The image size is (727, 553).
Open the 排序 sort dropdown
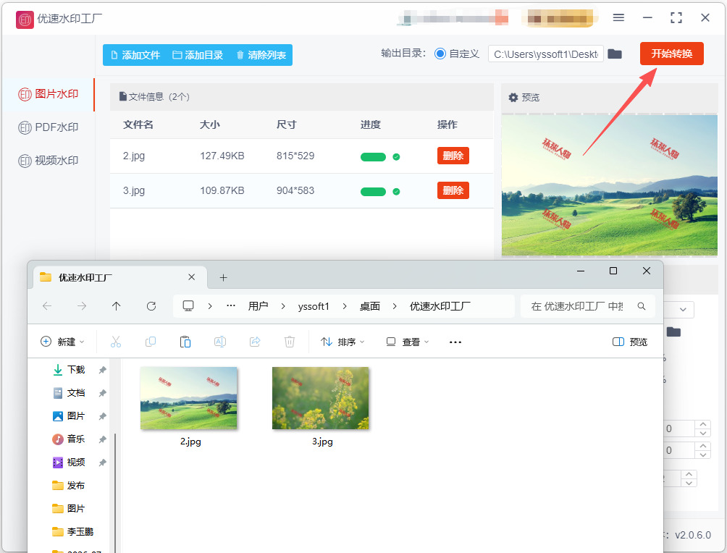tap(343, 342)
